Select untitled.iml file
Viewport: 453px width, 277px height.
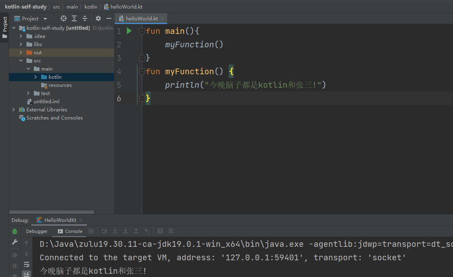click(46, 102)
